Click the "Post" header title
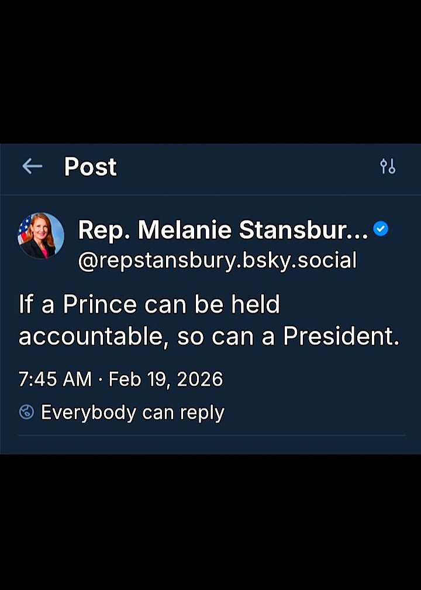This screenshot has height=590, width=421. [x=90, y=167]
